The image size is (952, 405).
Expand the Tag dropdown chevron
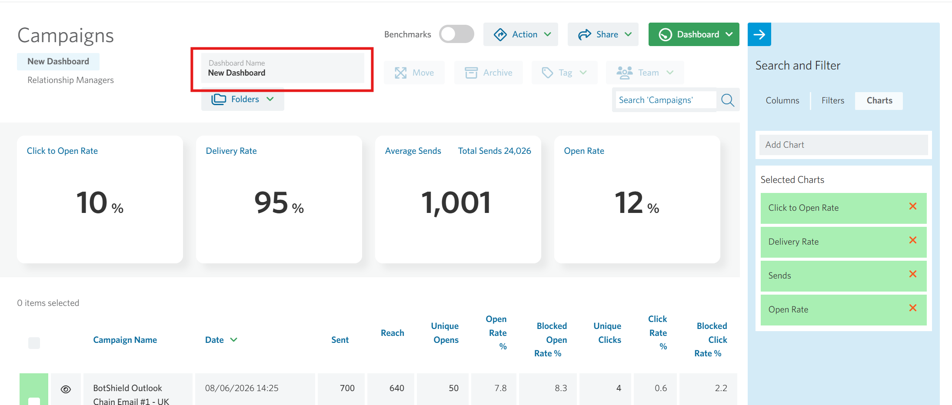coord(583,73)
